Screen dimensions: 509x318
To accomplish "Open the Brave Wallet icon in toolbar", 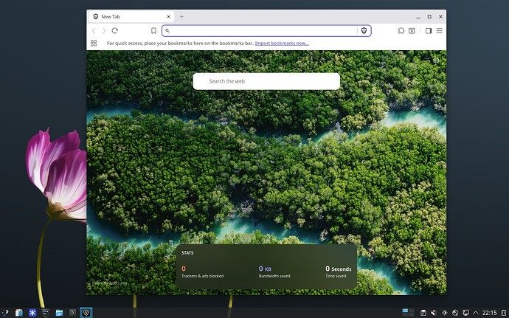I will (x=412, y=30).
